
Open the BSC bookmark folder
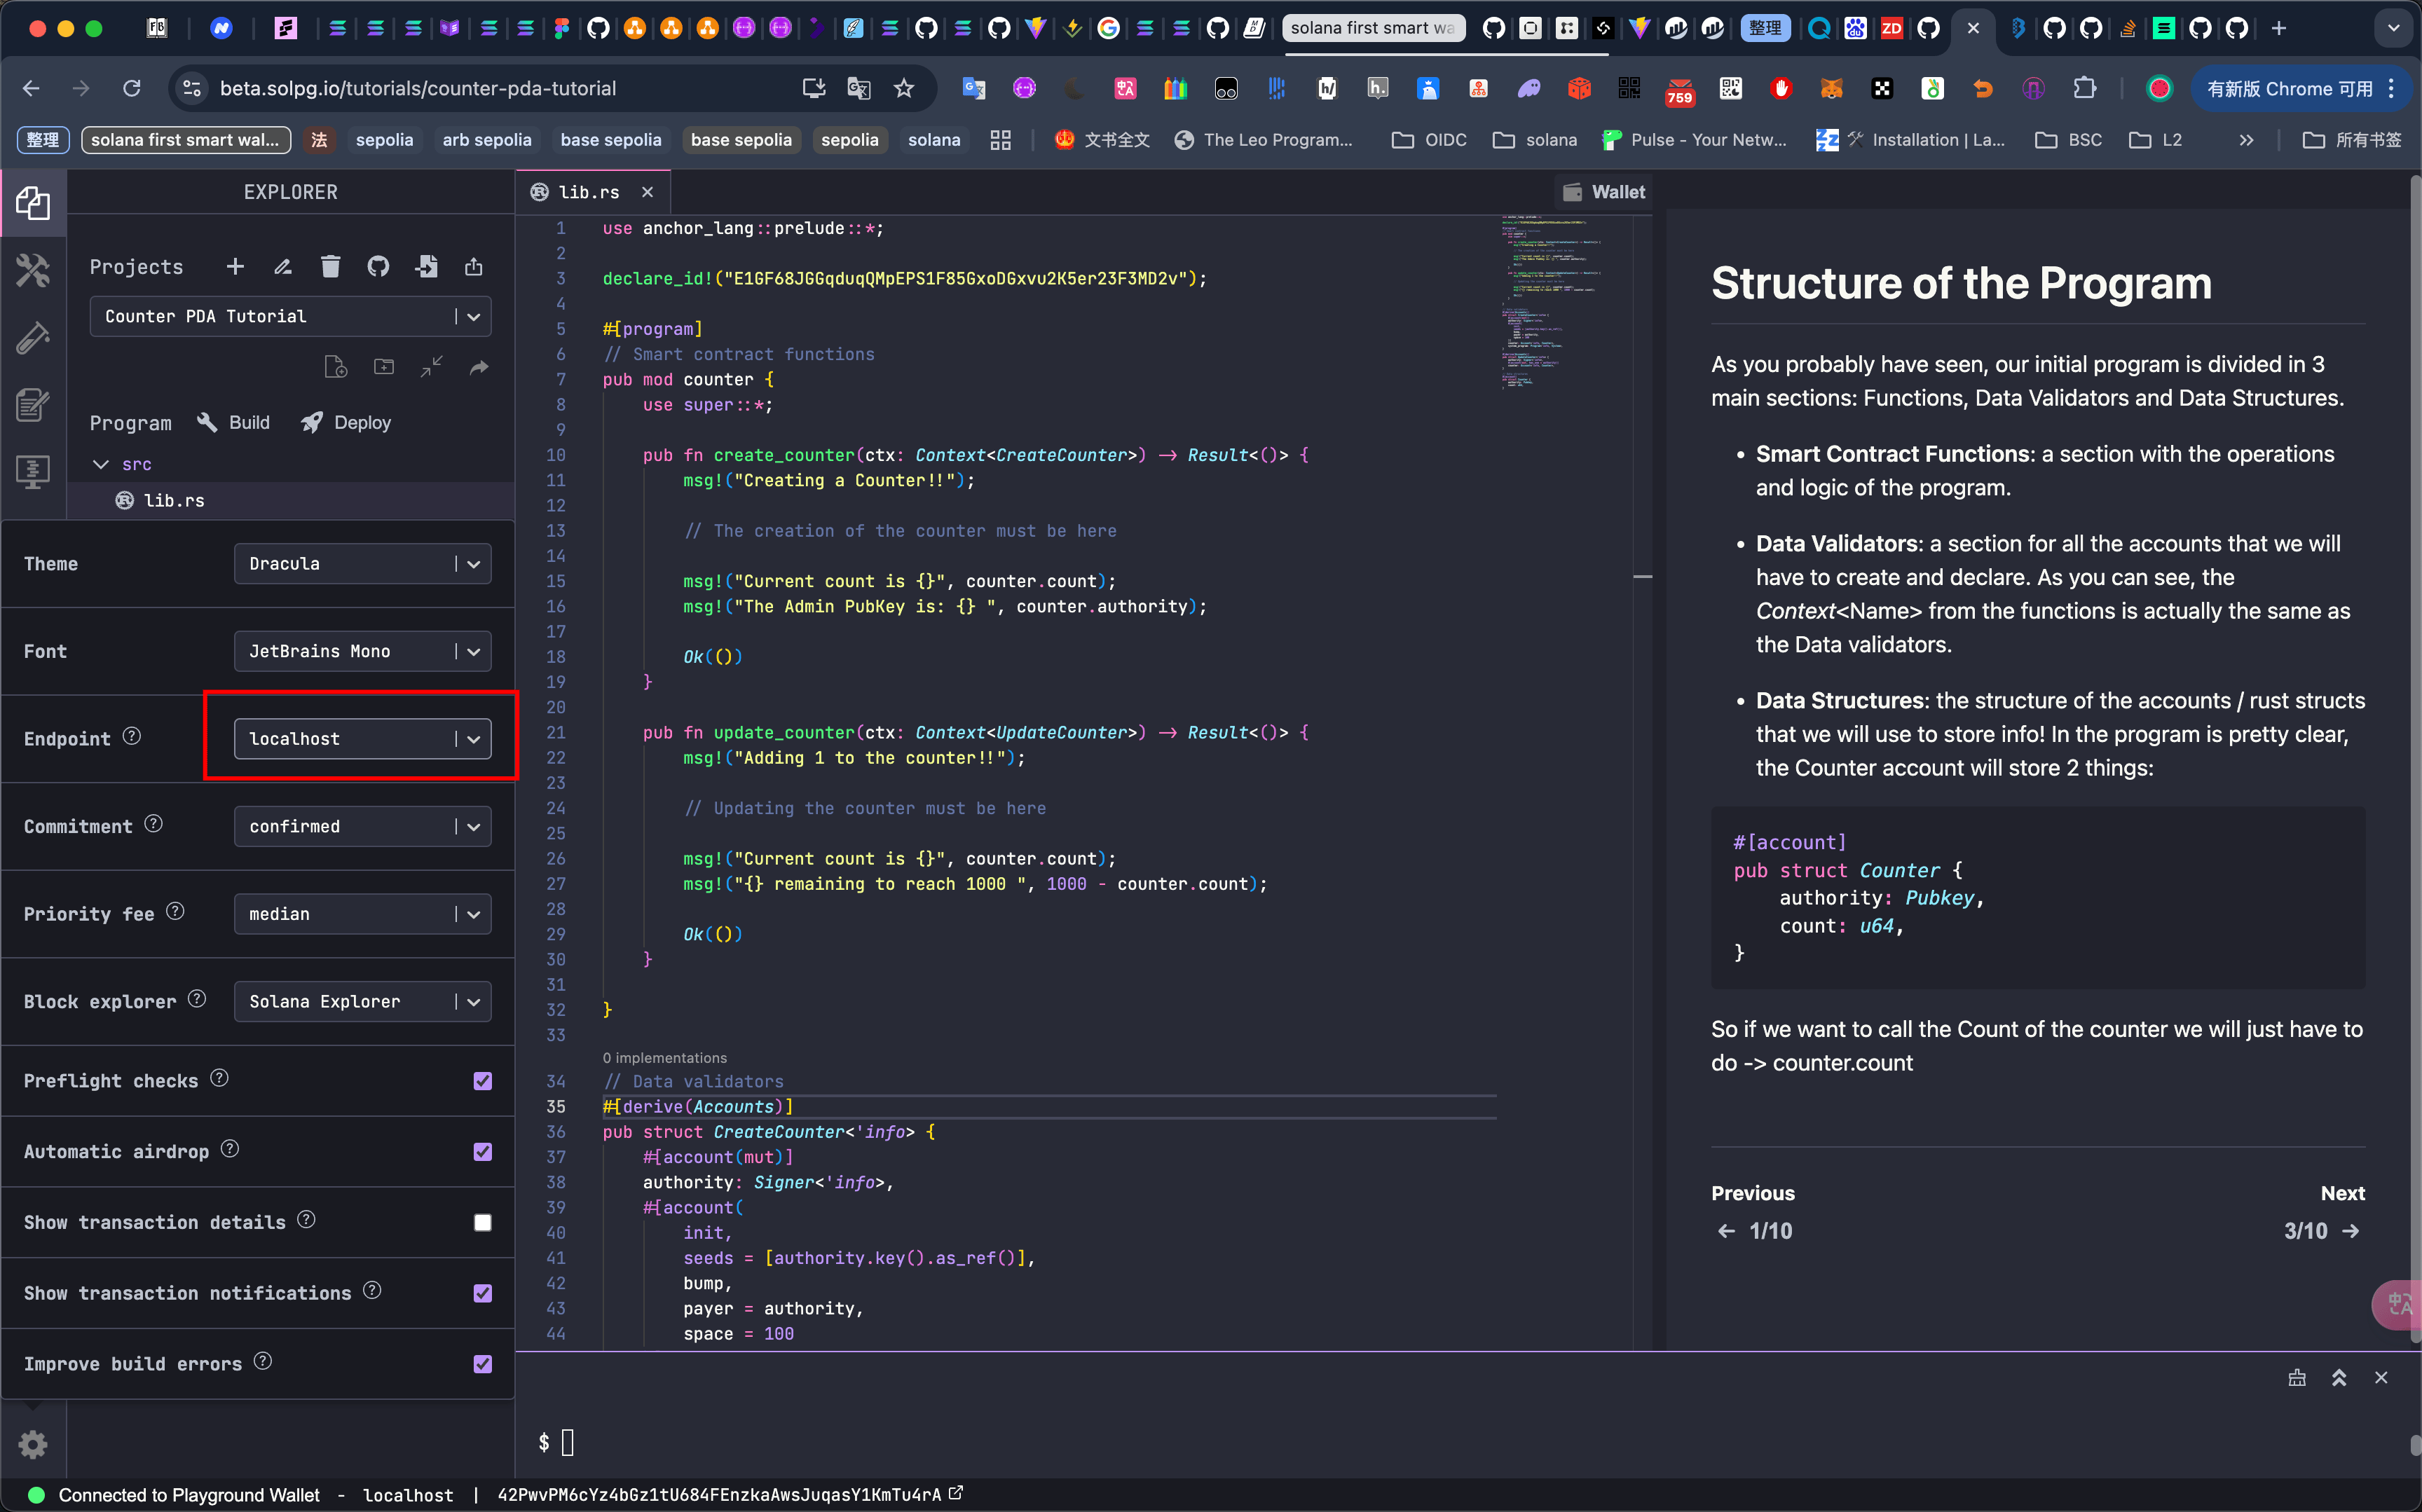point(2068,140)
